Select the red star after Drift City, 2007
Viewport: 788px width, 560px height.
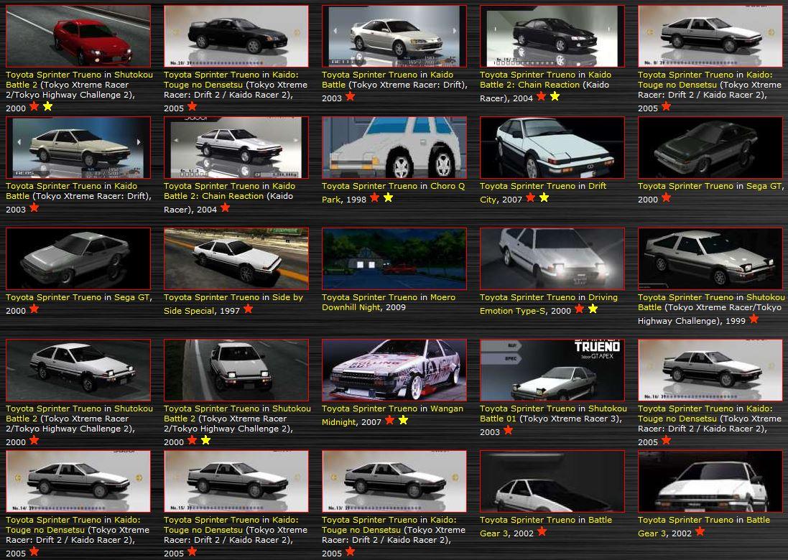[x=530, y=198]
